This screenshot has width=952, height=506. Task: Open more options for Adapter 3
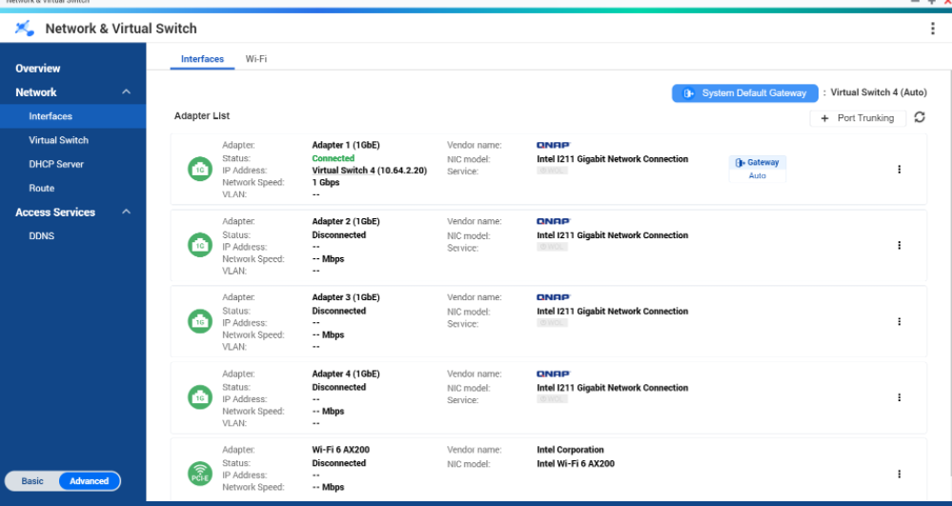900,321
